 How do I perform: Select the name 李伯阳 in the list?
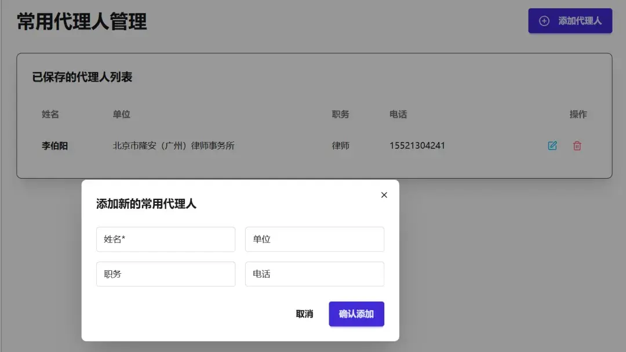click(x=54, y=146)
